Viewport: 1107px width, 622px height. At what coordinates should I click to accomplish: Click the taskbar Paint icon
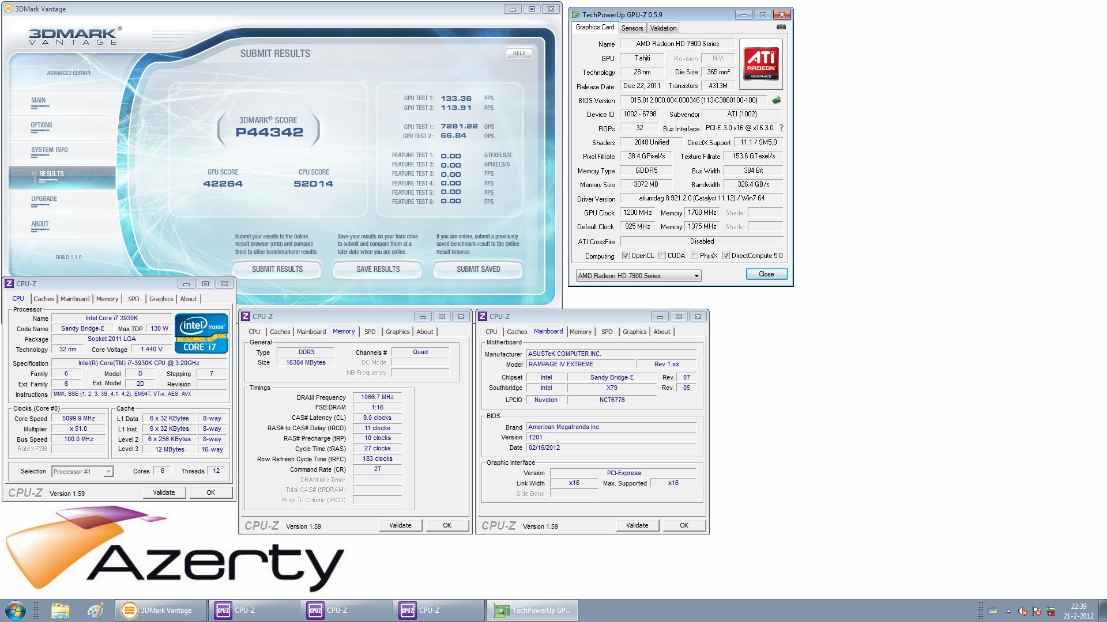point(95,610)
